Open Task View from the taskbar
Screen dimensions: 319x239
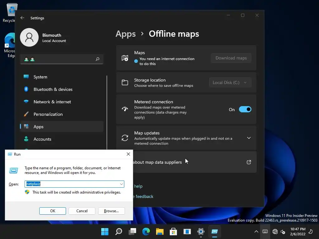pos(132,232)
